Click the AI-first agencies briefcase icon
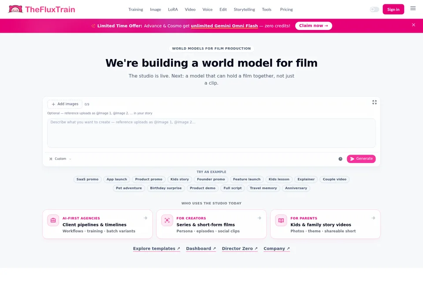 pyautogui.click(x=53, y=220)
